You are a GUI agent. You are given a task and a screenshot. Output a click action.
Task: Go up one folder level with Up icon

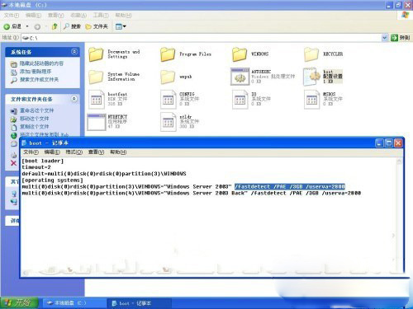point(55,26)
